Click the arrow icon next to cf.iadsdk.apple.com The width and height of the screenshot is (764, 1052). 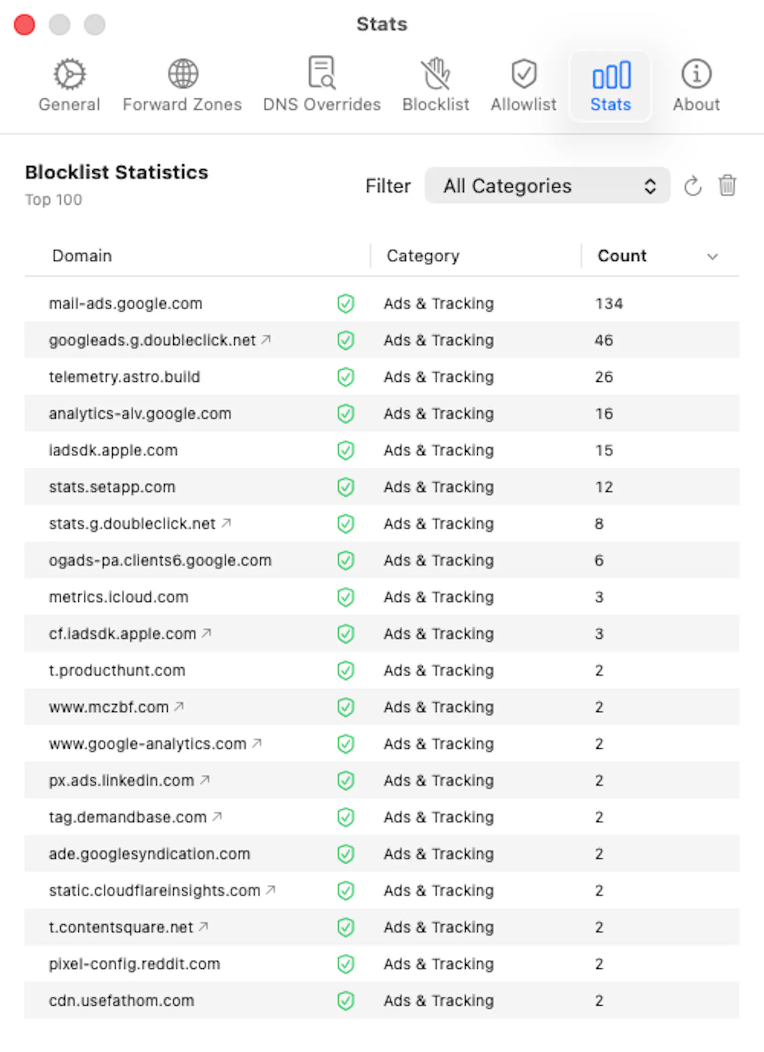pos(206,633)
